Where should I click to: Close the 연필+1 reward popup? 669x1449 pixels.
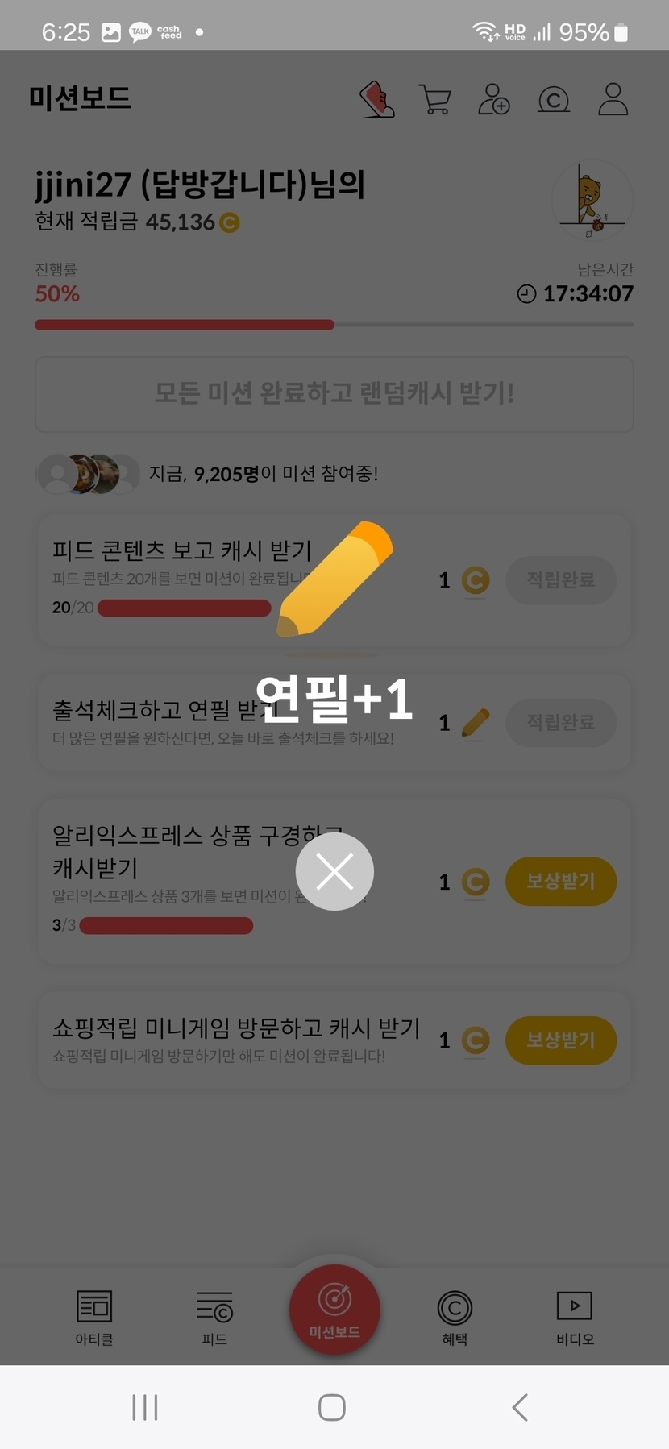pyautogui.click(x=334, y=871)
